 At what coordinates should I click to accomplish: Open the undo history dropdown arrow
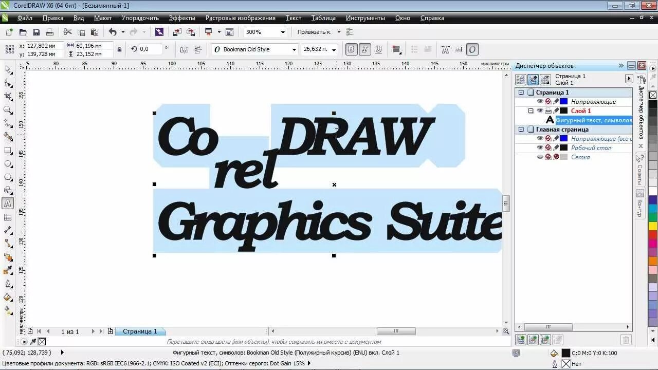123,32
